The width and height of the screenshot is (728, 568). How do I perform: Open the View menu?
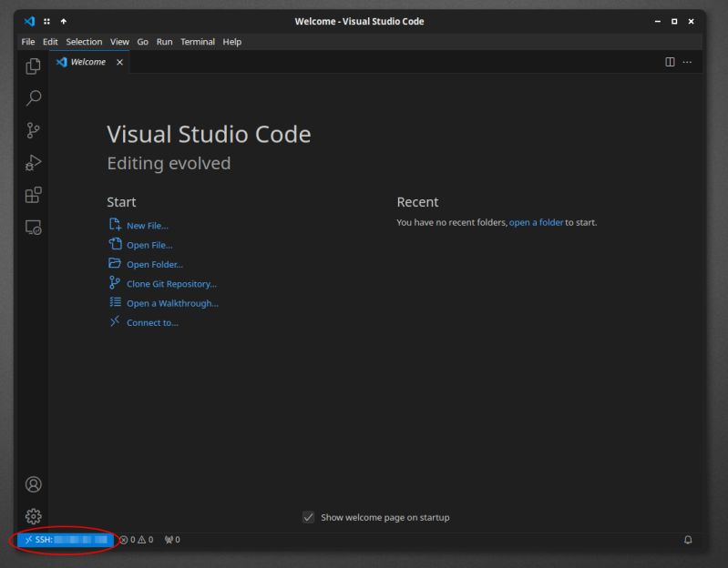(x=119, y=42)
